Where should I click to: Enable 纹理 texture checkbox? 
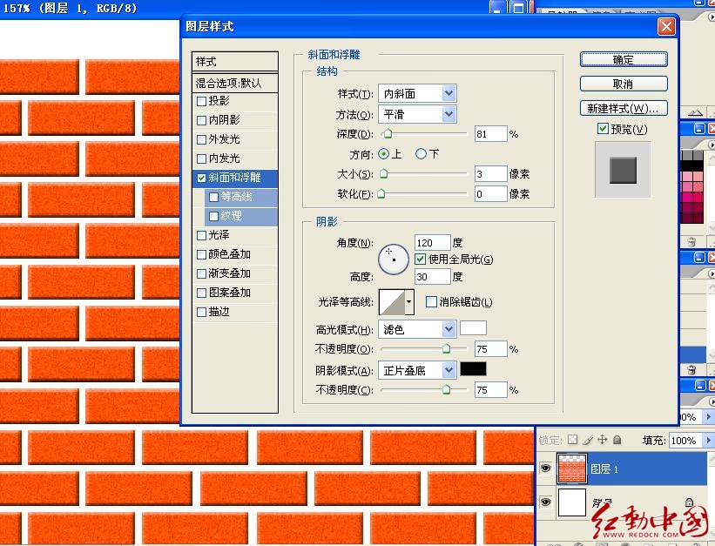(213, 216)
